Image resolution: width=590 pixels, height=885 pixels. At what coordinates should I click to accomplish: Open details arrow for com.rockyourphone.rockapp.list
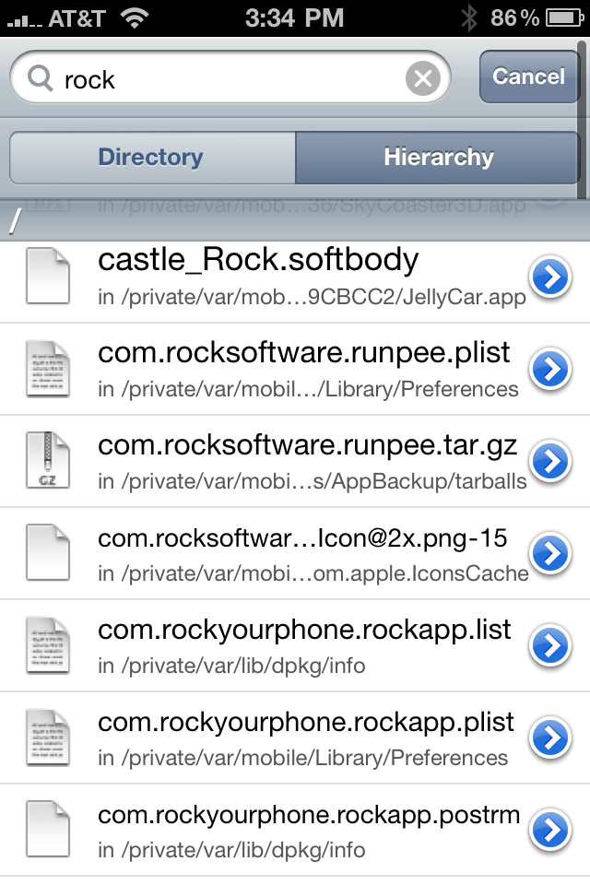[x=550, y=645]
